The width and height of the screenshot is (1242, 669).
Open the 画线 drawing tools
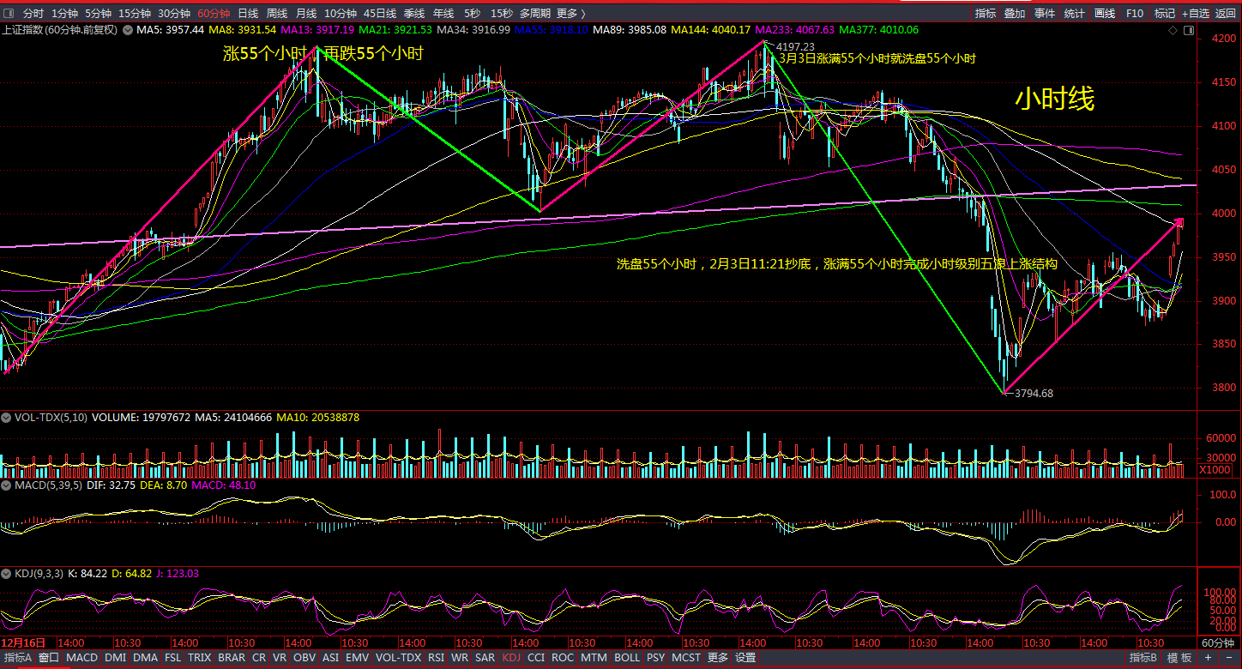1105,14
